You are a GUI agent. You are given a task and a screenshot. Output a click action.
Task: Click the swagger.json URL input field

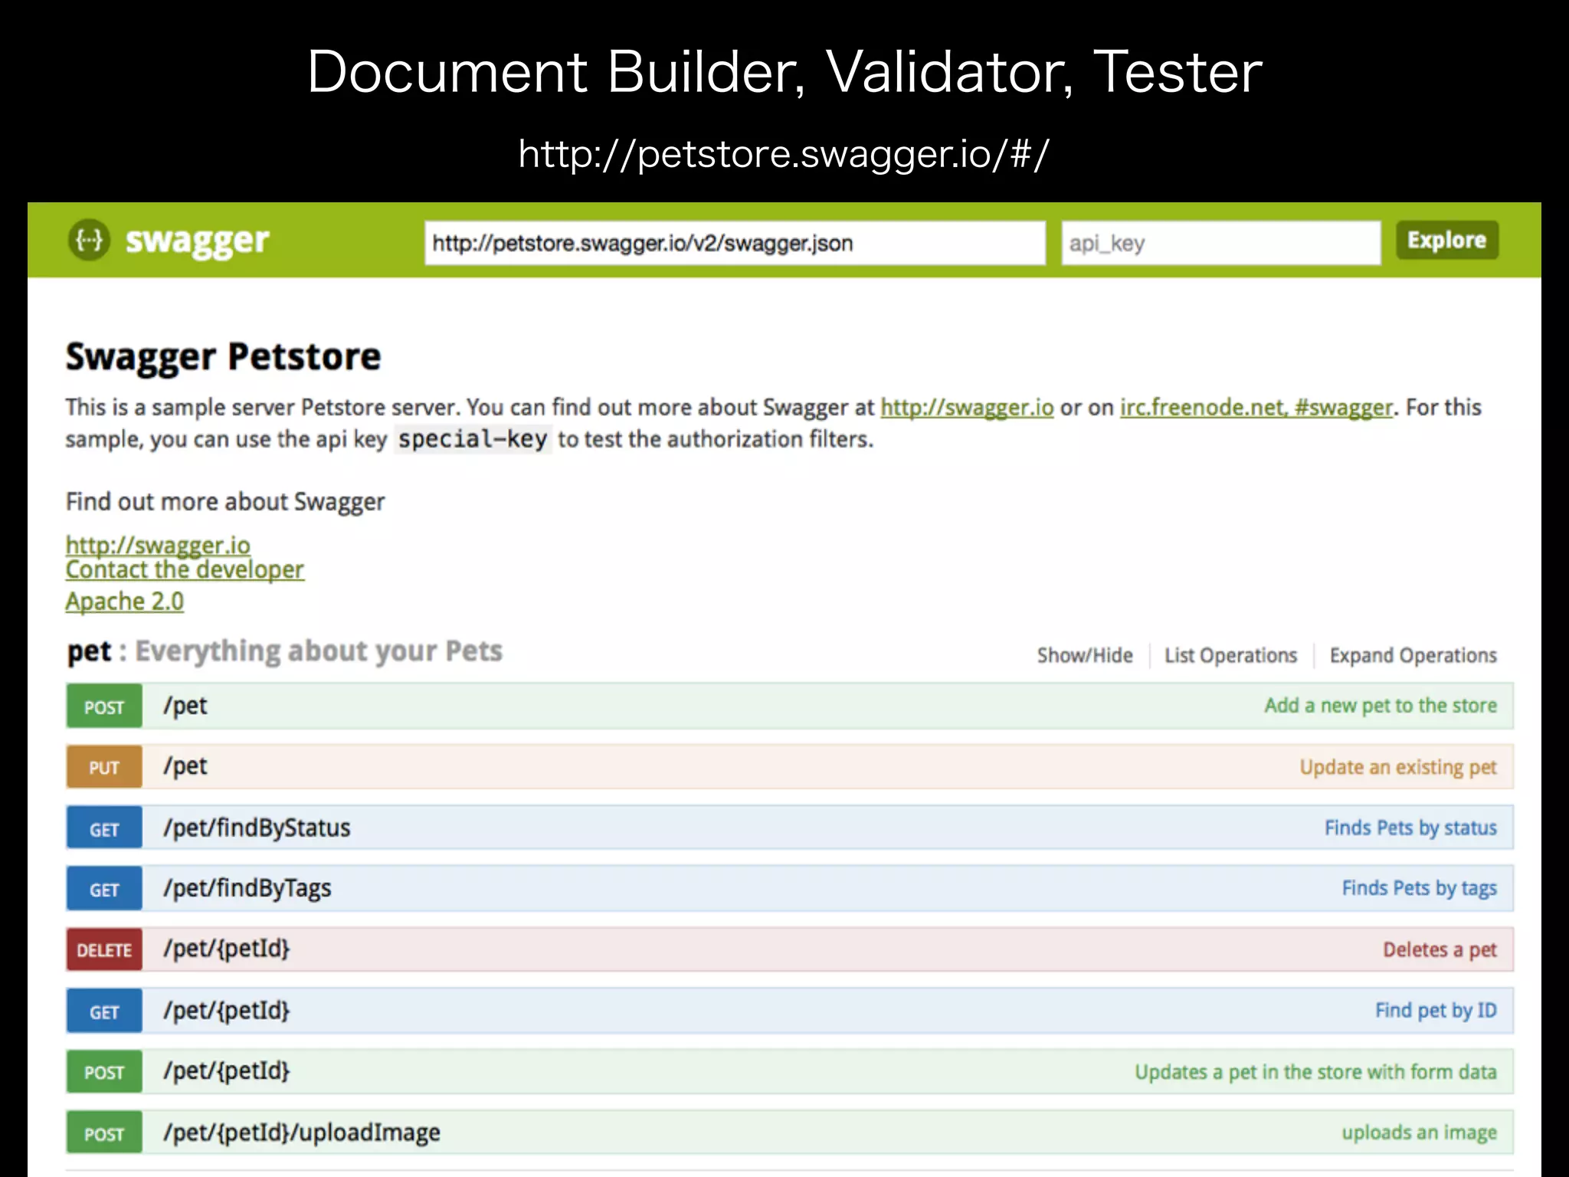tap(735, 243)
